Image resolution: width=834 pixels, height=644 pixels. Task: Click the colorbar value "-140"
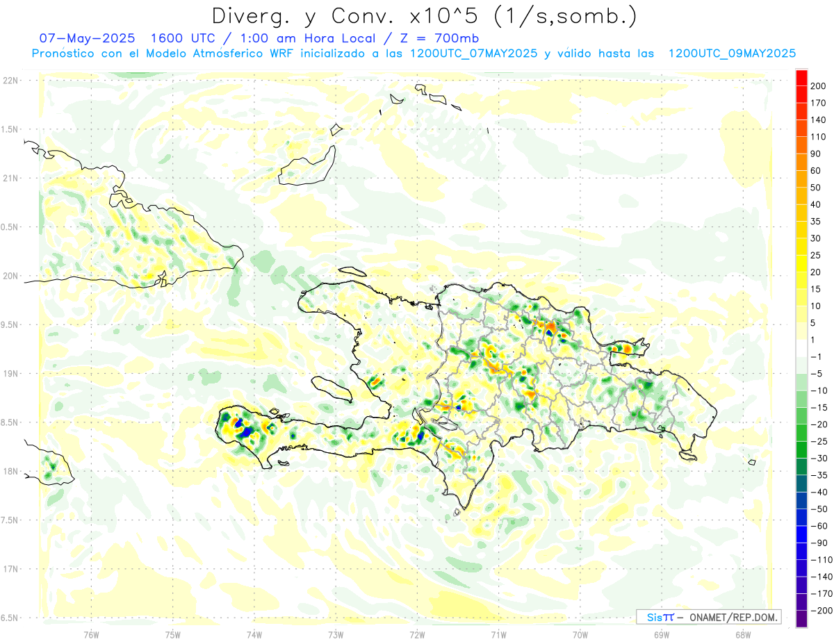821,577
